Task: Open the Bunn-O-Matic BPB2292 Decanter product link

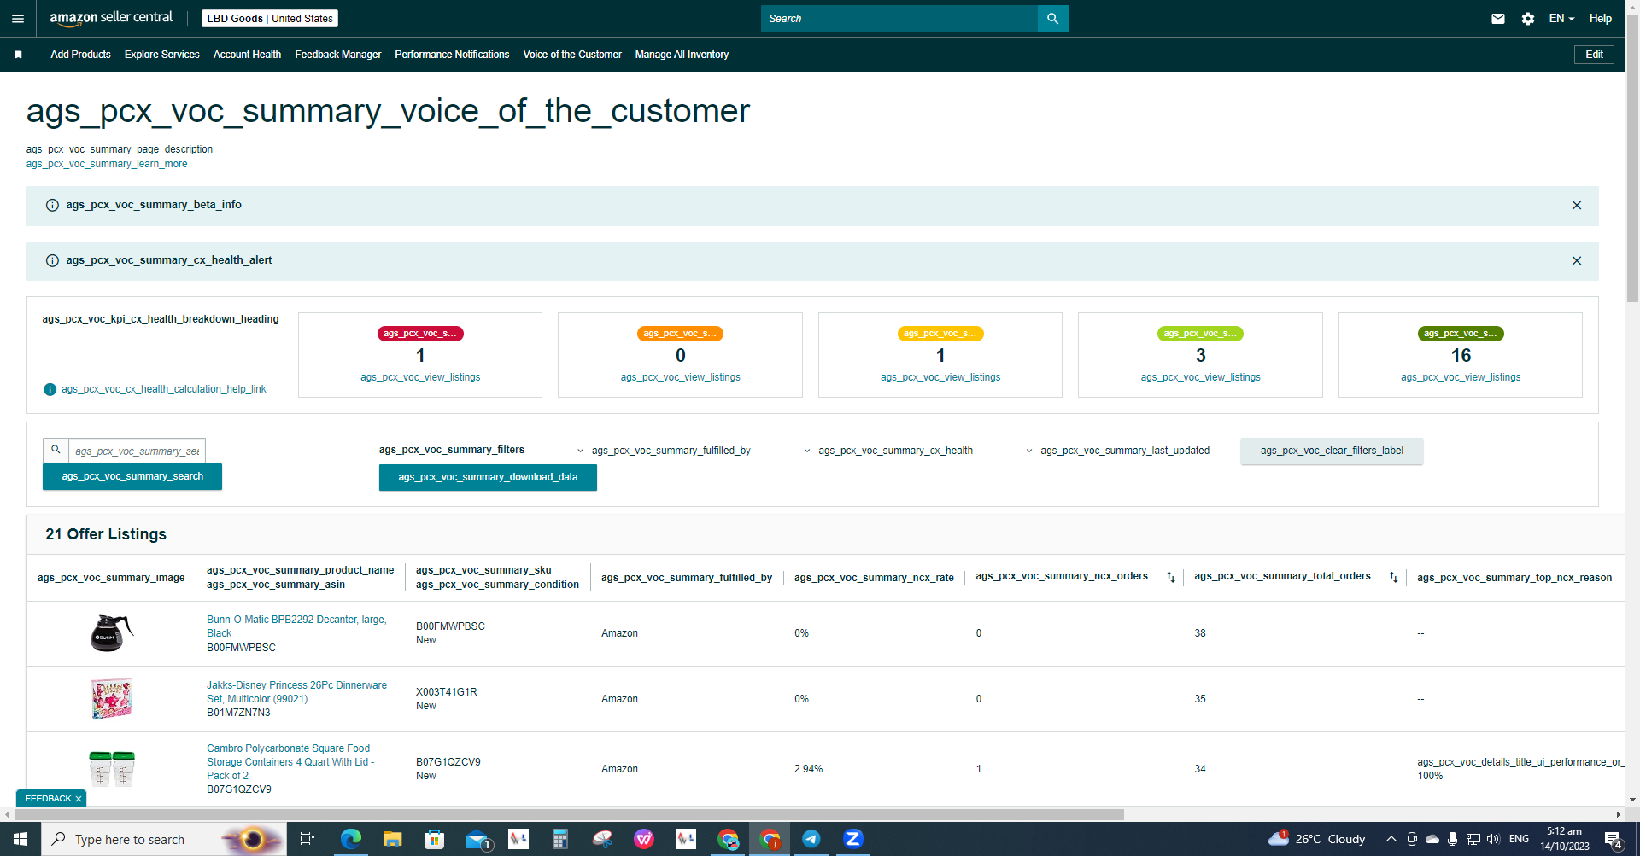Action: pos(296,626)
